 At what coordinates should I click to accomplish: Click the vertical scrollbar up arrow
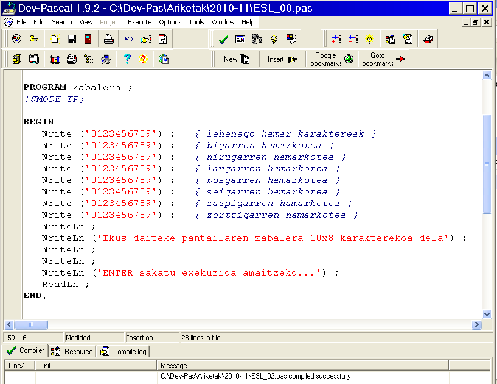click(487, 75)
